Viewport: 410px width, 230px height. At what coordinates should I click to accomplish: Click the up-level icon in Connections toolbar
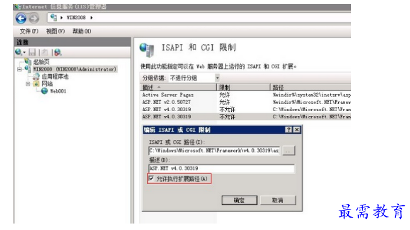45,52
